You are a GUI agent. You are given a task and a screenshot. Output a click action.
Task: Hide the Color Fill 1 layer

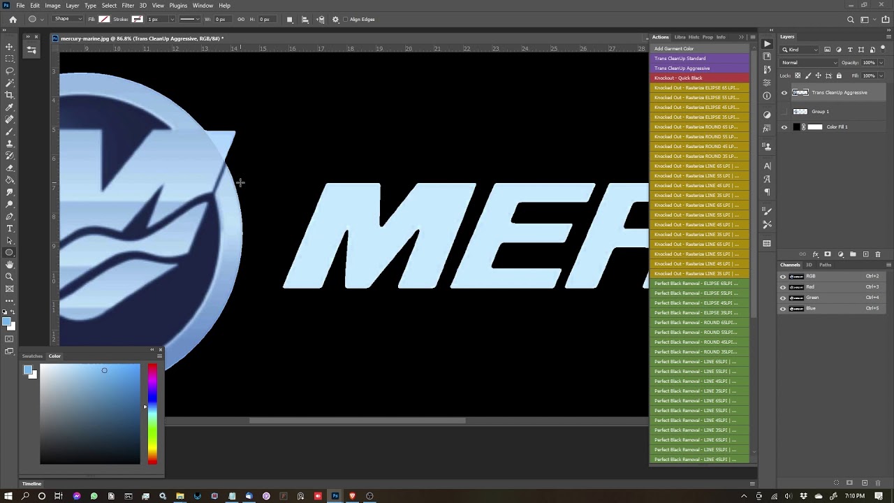pyautogui.click(x=784, y=127)
